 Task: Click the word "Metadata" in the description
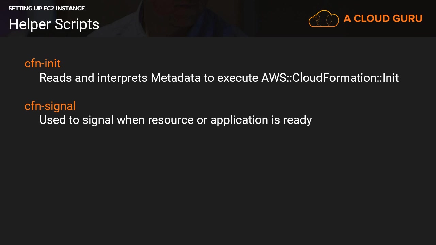pos(175,78)
